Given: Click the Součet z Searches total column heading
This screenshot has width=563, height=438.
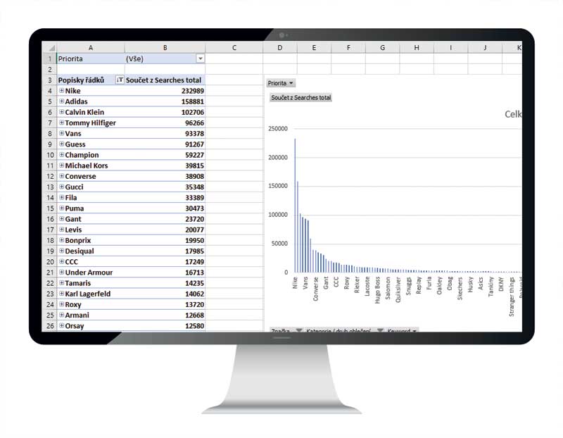Looking at the screenshot, I should click(x=165, y=80).
